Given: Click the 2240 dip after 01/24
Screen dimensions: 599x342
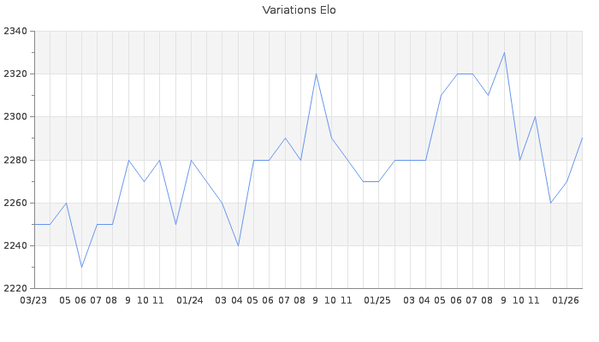Looking at the screenshot, I should tap(238, 245).
